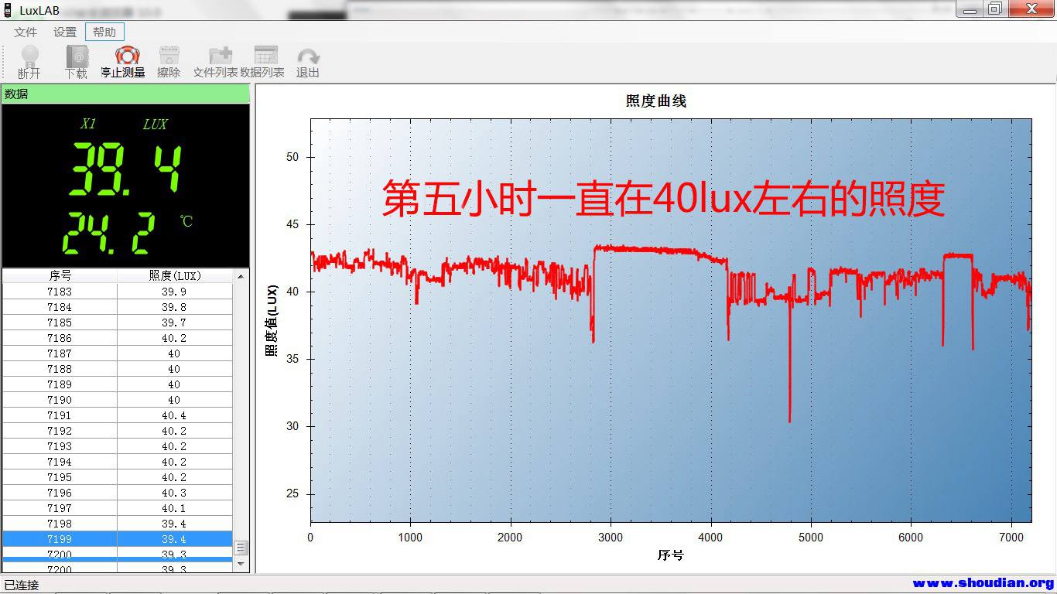Select row with 序号 7186
This screenshot has height=594, width=1057.
coord(118,338)
